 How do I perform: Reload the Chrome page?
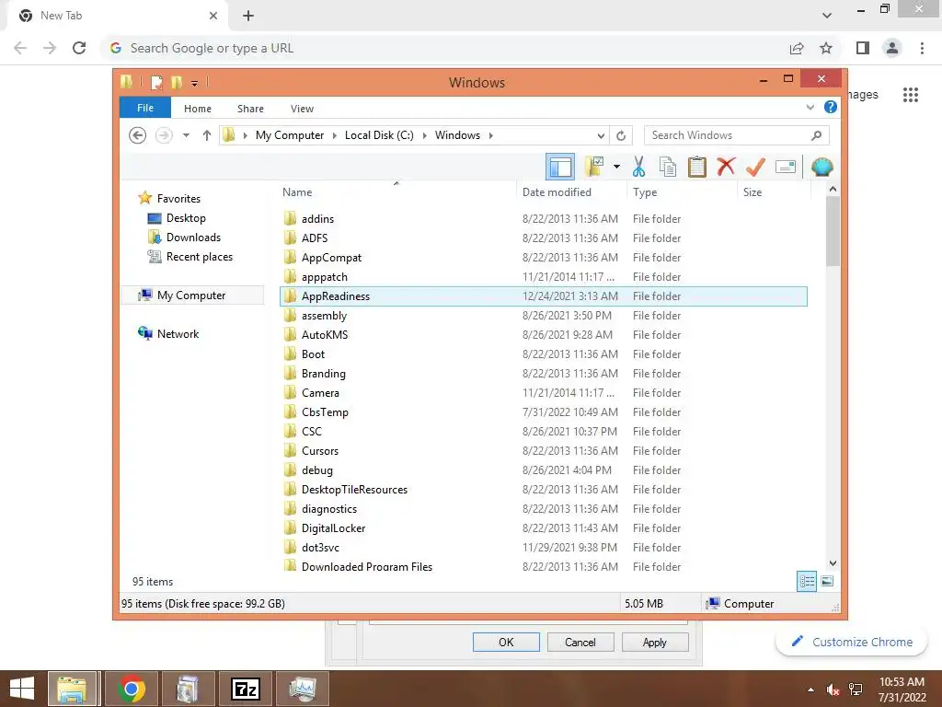79,48
